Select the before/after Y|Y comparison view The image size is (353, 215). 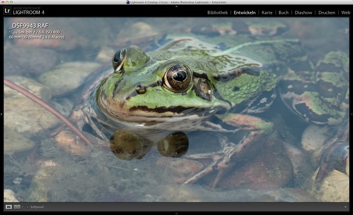(x=17, y=206)
